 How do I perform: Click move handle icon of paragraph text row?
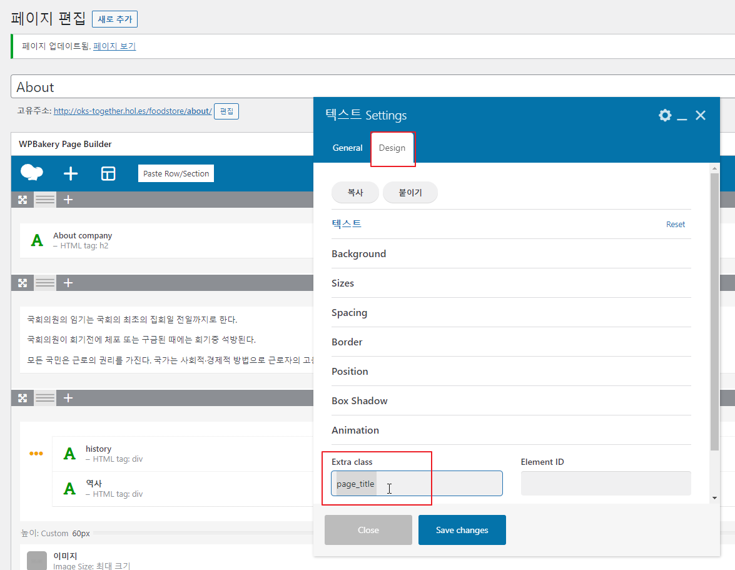[23, 283]
